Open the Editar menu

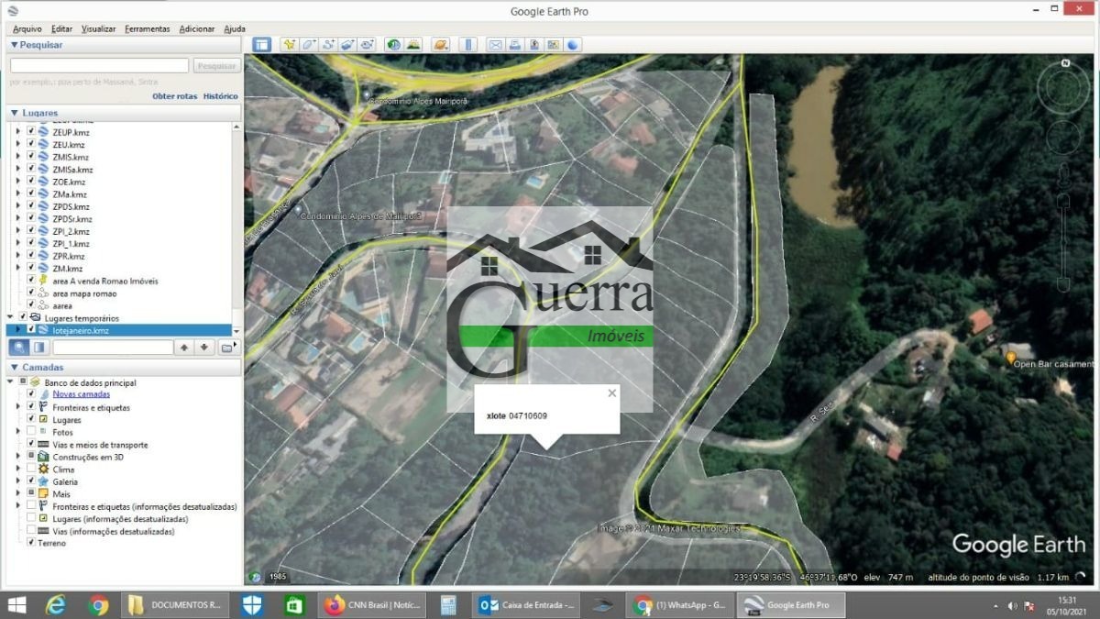(x=62, y=28)
